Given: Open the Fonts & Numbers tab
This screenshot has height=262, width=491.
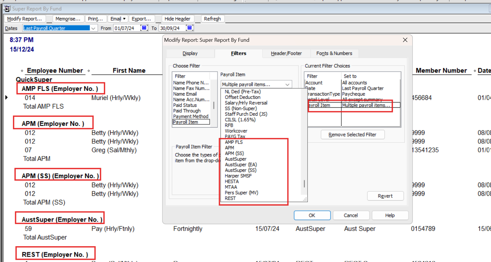Looking at the screenshot, I should pos(334,53).
